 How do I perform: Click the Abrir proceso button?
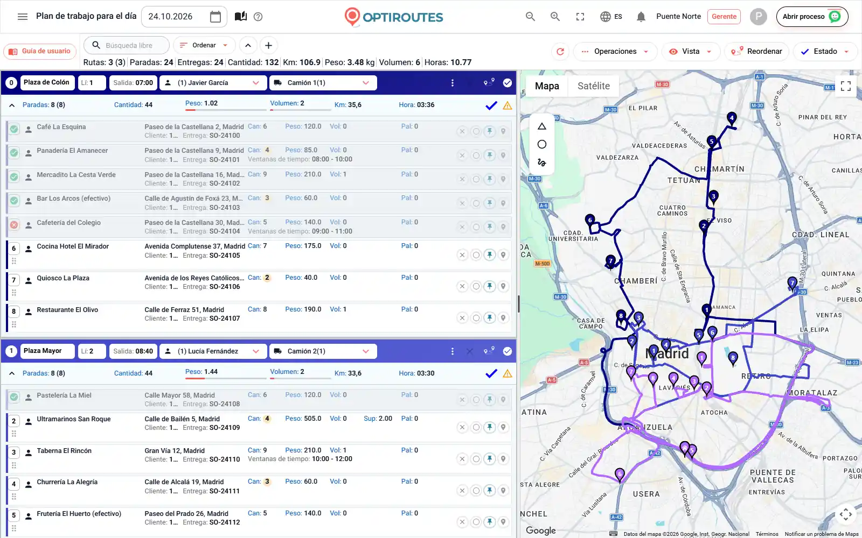(812, 17)
